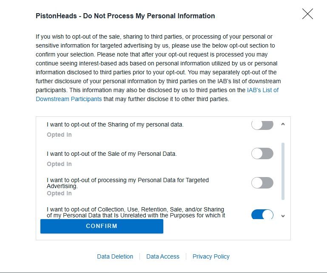Click the Sharing of personal data label

click(x=115, y=125)
